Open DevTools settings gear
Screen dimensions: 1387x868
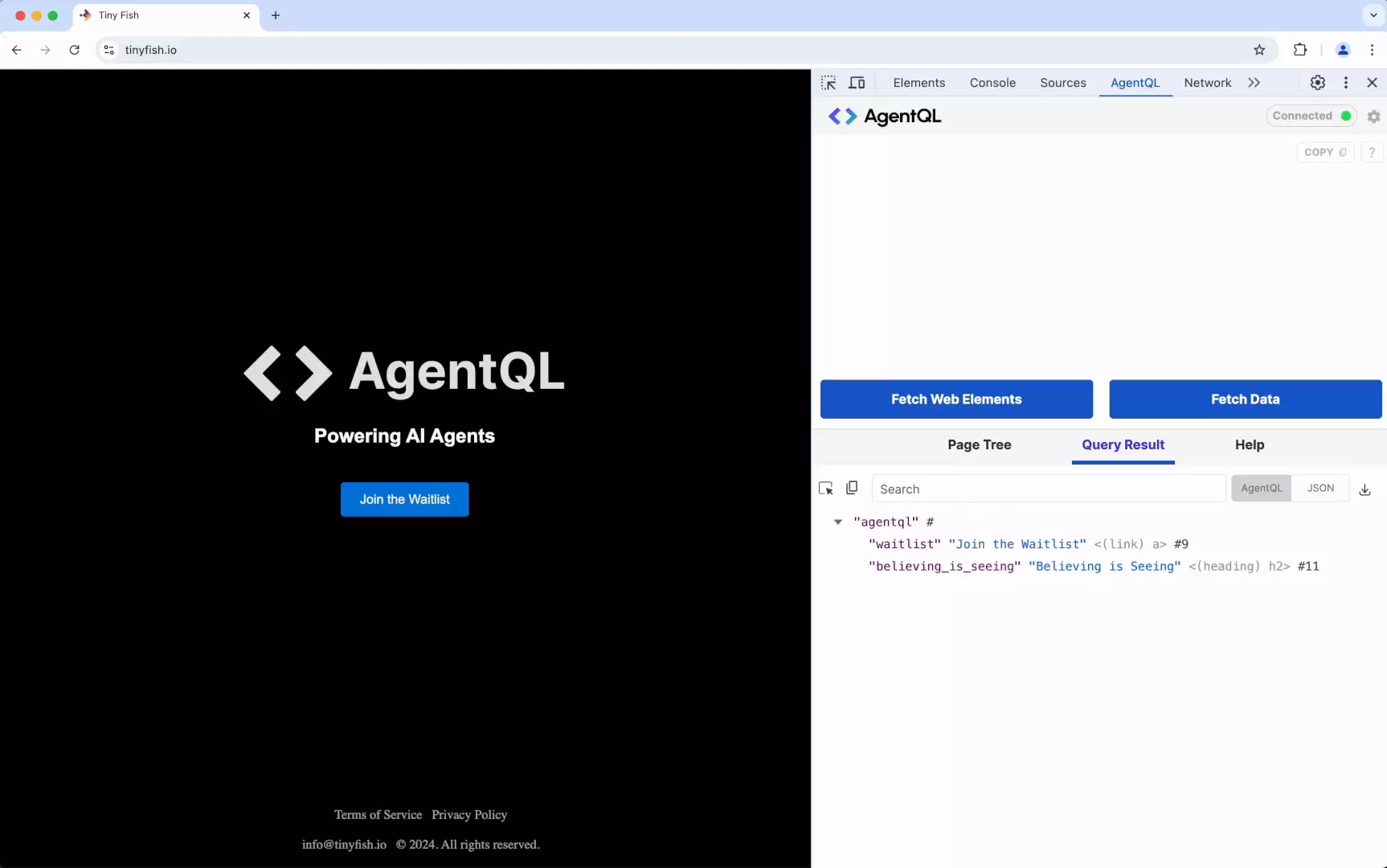point(1318,83)
